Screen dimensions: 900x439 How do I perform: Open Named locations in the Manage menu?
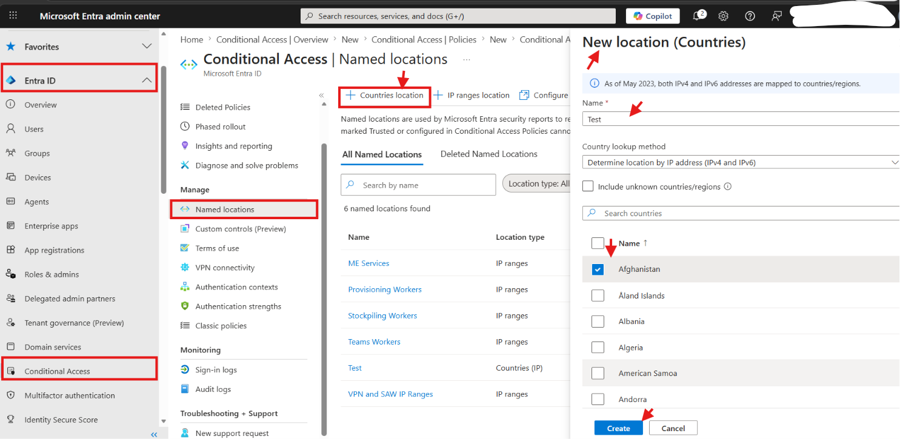tap(244, 210)
